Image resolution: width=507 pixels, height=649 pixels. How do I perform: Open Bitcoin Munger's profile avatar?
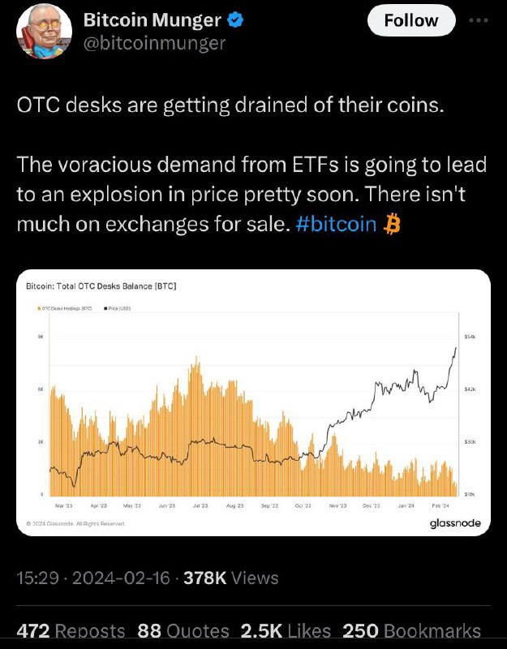coord(45,32)
